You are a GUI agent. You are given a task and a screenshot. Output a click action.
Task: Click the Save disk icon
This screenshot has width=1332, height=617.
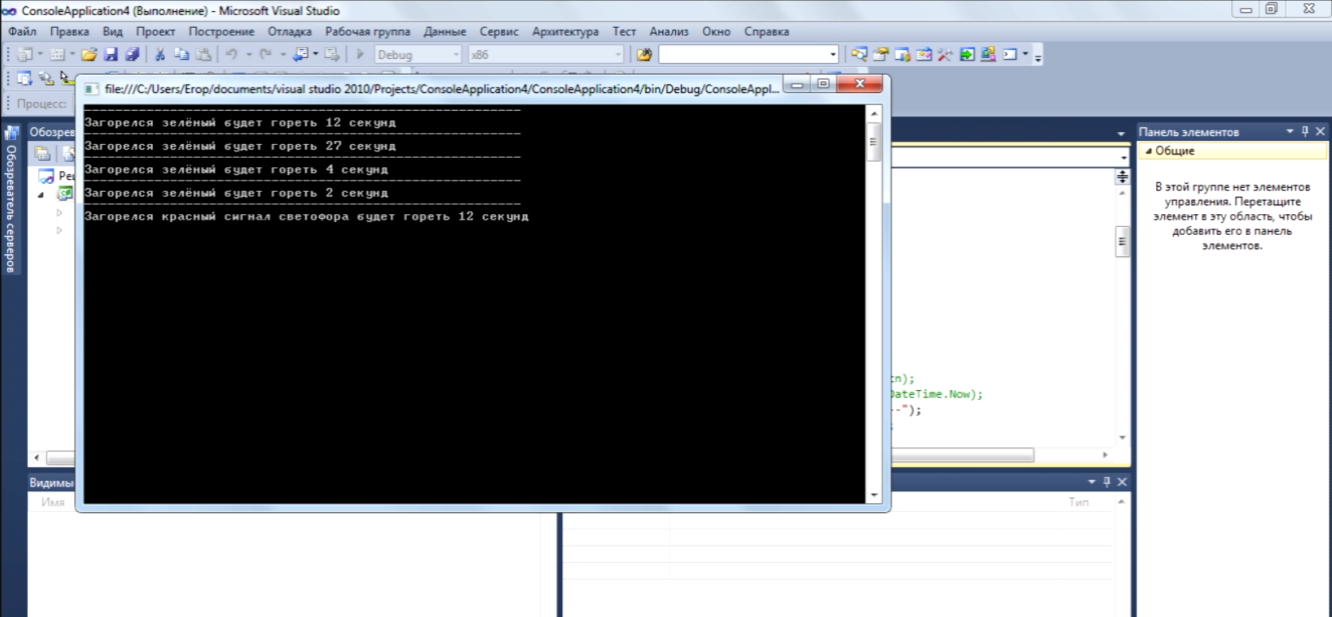111,55
